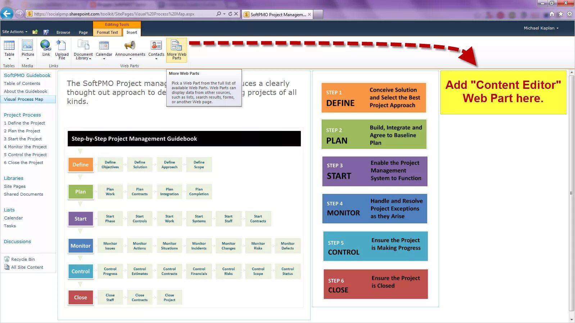
Task: Click the Picture insert icon
Action: tap(27, 45)
